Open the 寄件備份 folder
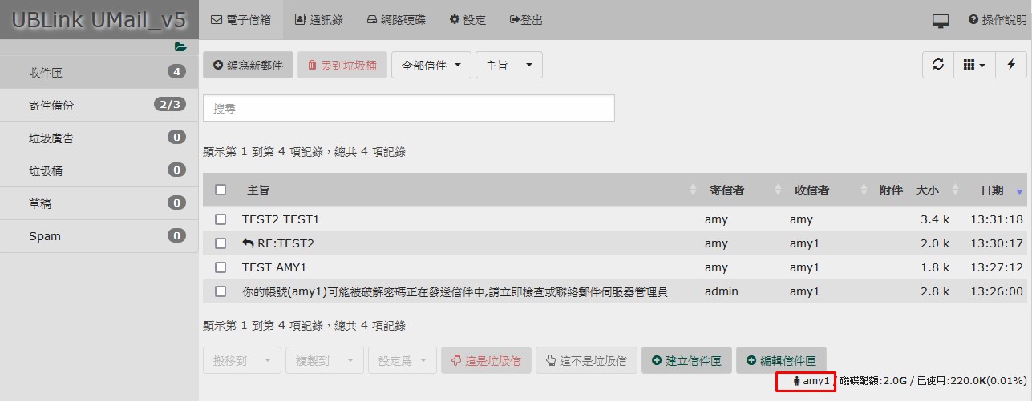Viewport: 1032px width, 401px height. [51, 105]
